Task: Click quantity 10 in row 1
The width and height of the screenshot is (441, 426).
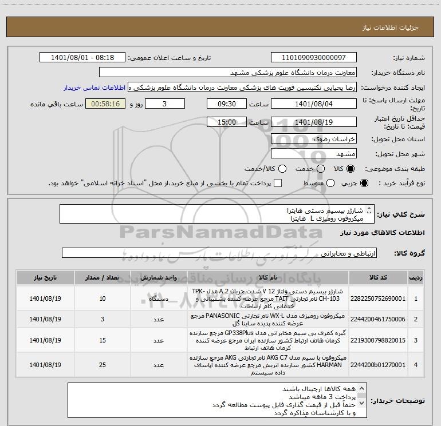Action: (x=103, y=298)
